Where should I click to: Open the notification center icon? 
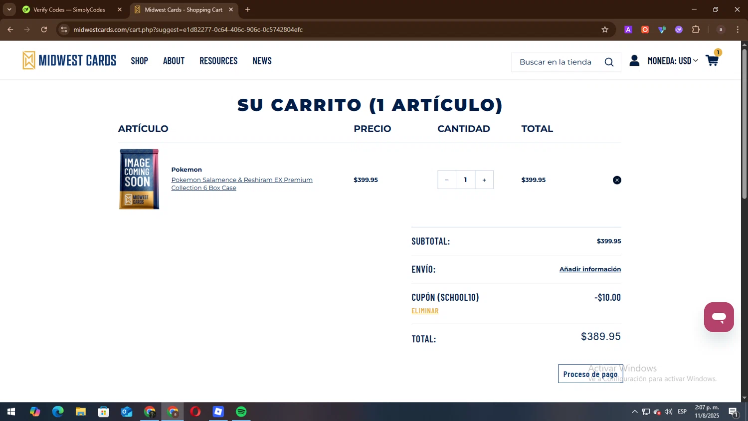click(734, 412)
